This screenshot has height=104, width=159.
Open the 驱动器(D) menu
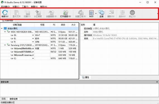[x=6, y=7]
